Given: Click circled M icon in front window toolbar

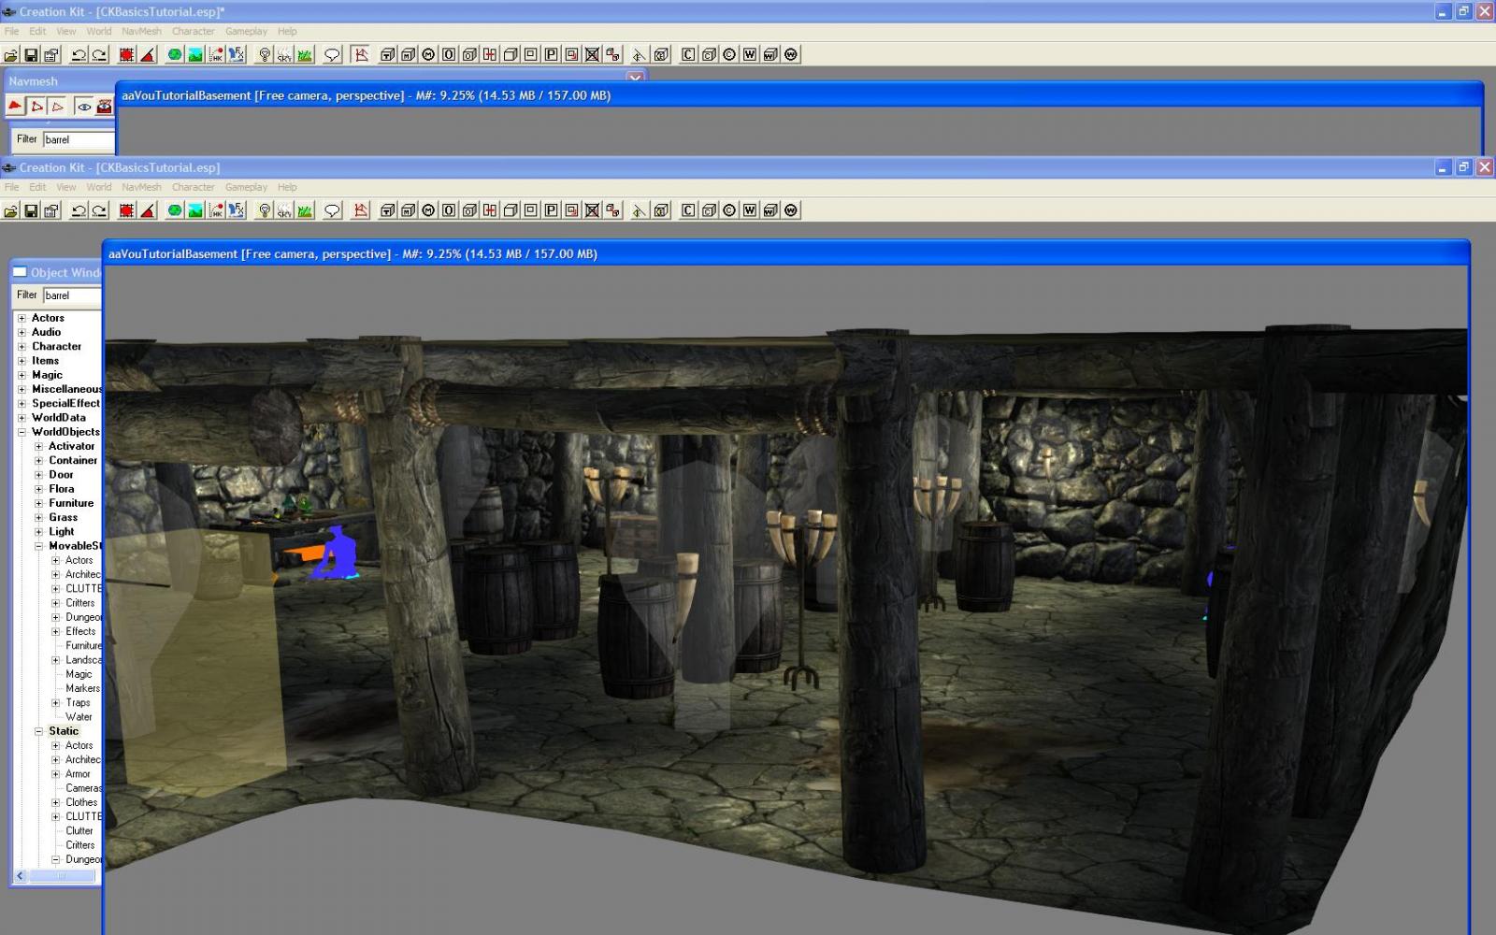Looking at the screenshot, I should click(x=428, y=211).
